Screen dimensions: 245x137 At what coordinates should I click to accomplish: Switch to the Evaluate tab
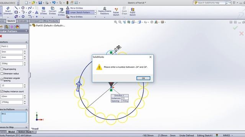click(22, 21)
